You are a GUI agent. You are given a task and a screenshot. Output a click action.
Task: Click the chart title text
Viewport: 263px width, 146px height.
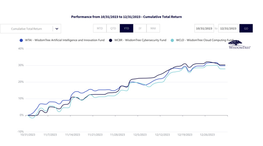tap(127, 17)
